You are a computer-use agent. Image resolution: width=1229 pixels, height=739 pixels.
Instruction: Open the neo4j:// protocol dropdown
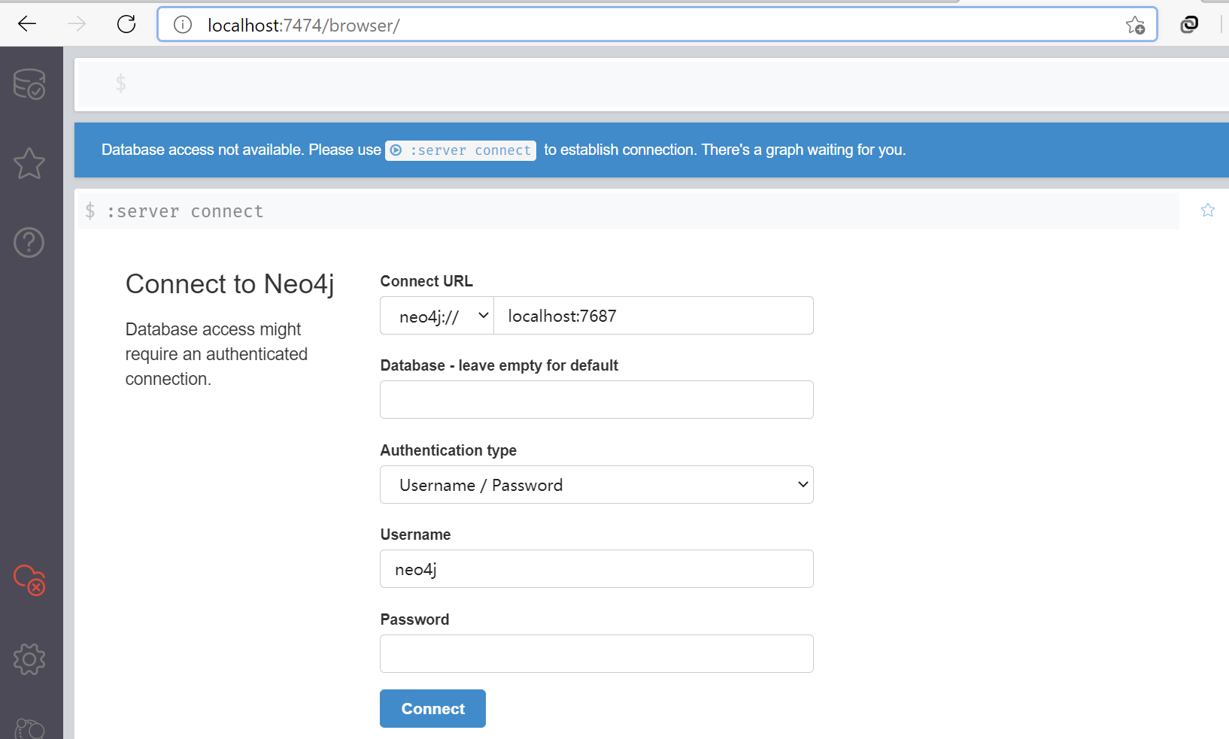pos(437,316)
